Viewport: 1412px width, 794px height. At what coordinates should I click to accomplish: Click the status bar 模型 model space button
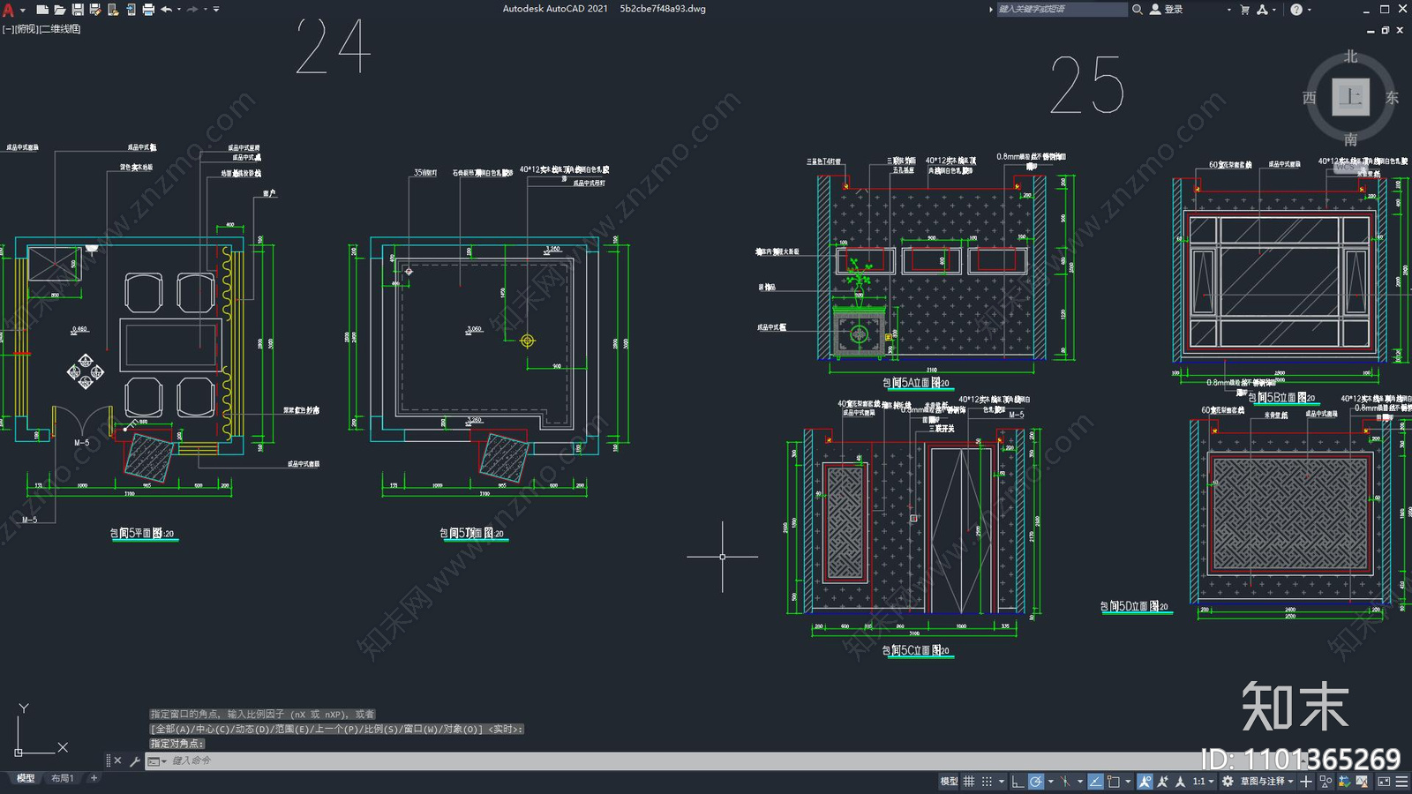[949, 782]
